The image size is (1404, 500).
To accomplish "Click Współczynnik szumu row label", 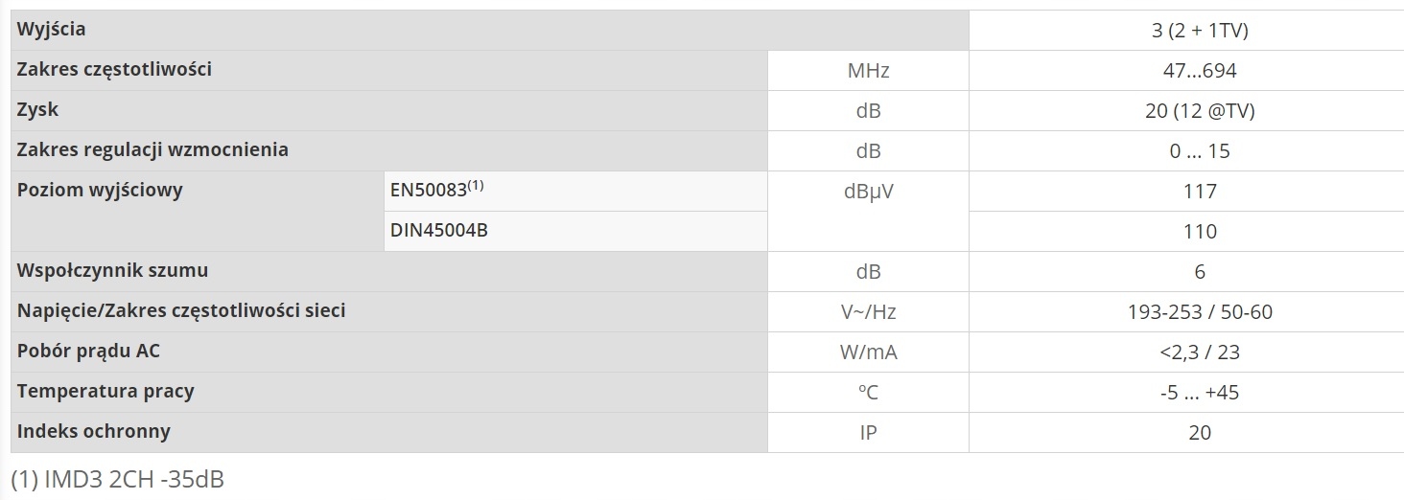I will tap(112, 271).
